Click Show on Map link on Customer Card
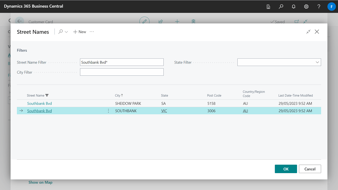Screen dimensions: 338x190 [x=40, y=182]
